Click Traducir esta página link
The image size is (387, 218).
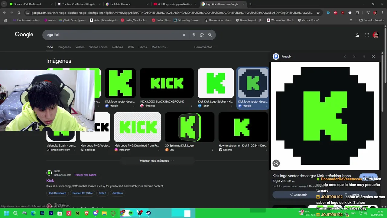85,175
